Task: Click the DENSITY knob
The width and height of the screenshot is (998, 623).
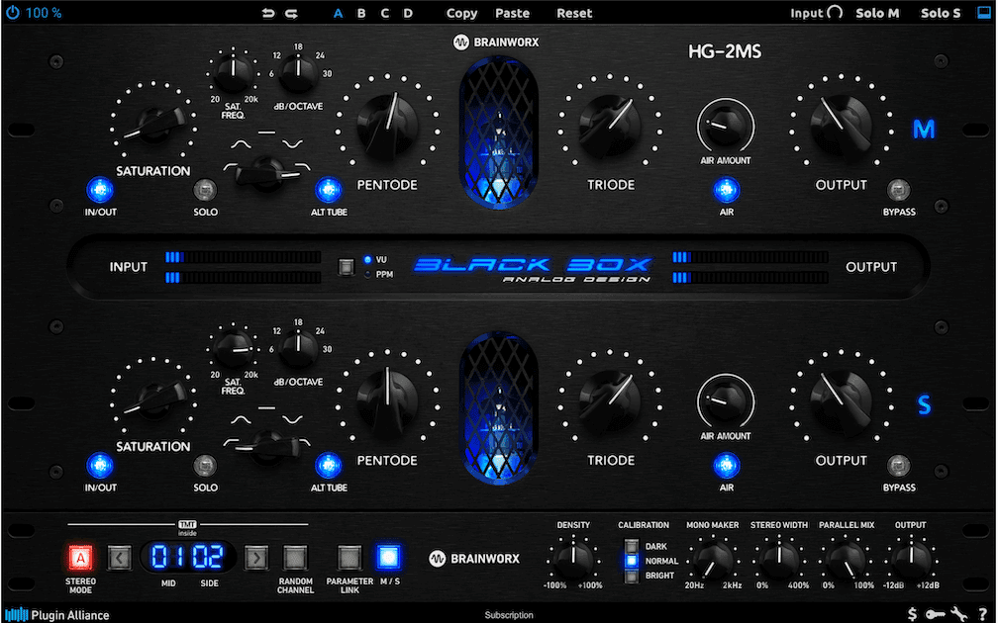Action: (573, 560)
